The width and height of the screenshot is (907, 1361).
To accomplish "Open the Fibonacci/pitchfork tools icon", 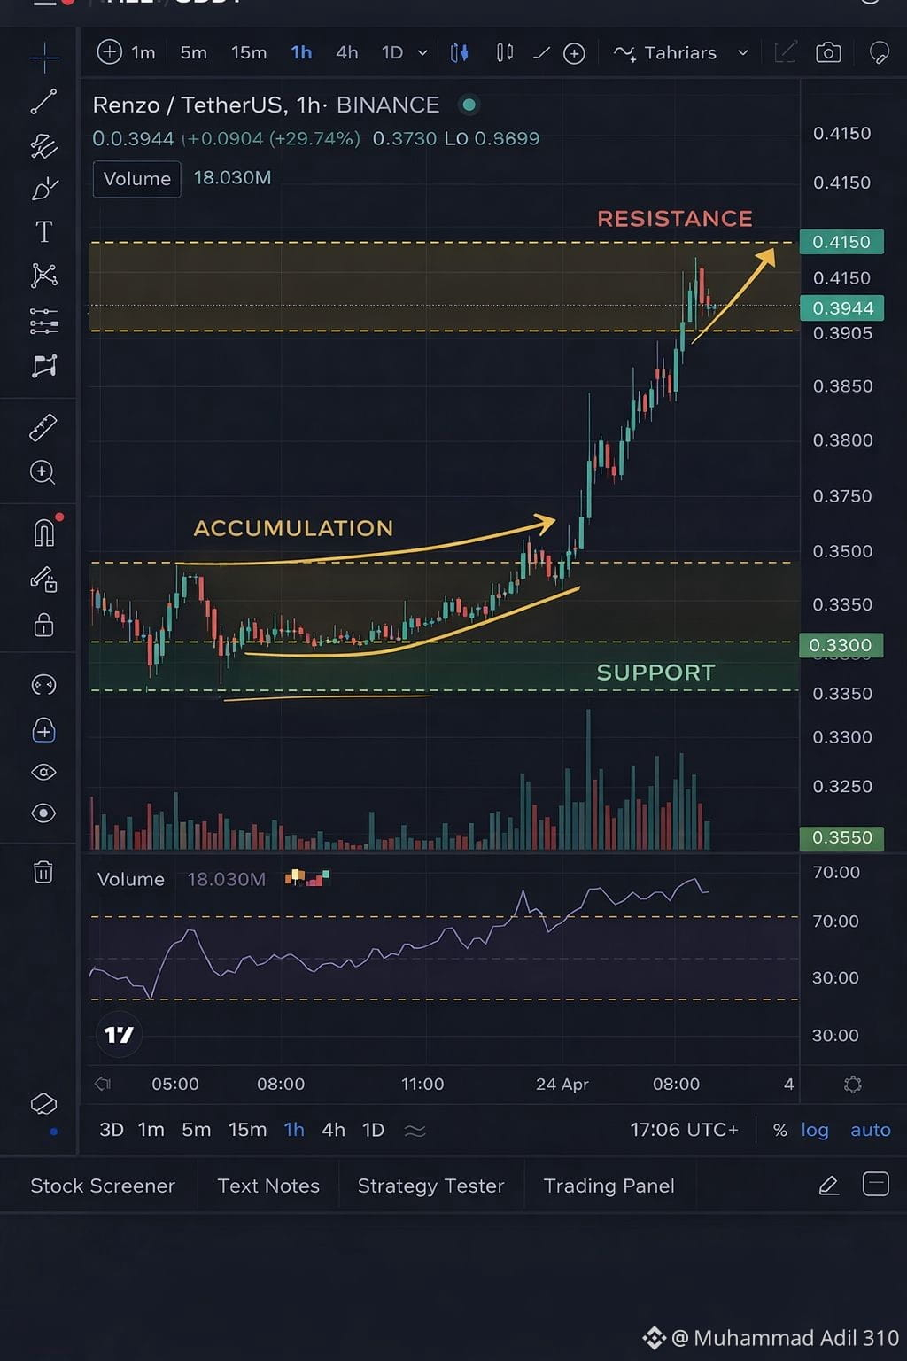I will pyautogui.click(x=43, y=146).
